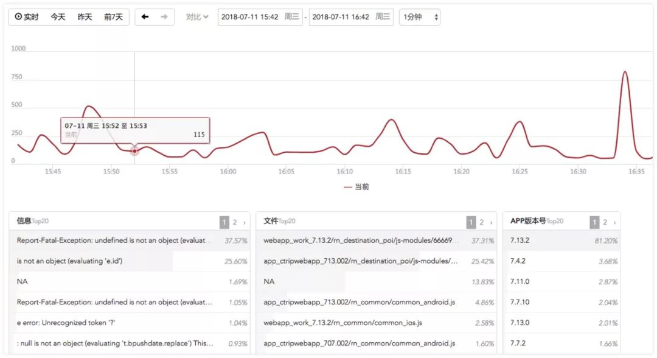This screenshot has height=358, width=657.
Task: Click the highlighted data point on the chart
Action: [134, 150]
